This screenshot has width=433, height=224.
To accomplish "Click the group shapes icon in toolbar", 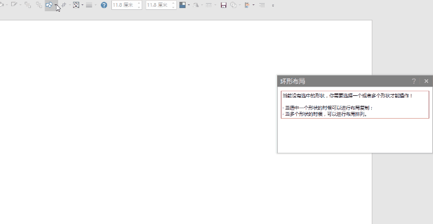I will (x=28, y=5).
